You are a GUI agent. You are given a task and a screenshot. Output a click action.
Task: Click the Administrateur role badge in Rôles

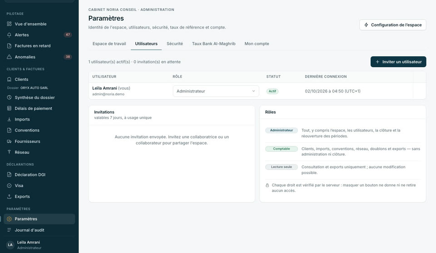click(282, 130)
